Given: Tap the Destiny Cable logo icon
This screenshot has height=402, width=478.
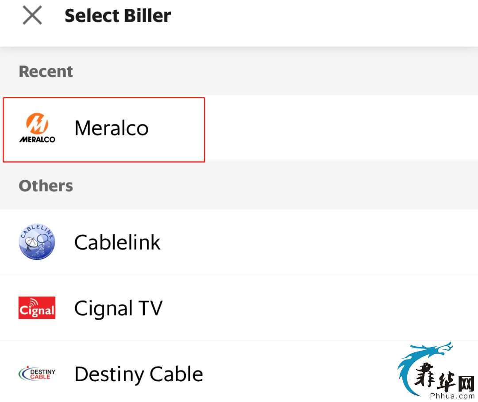Looking at the screenshot, I should pyautogui.click(x=37, y=373).
